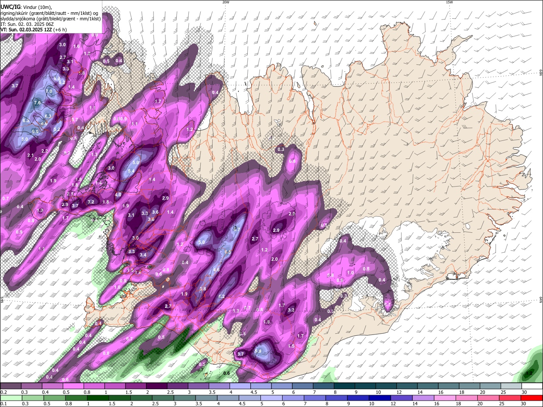Click the 4.0 precipitation value
The image size is (543, 407).
coord(118,195)
